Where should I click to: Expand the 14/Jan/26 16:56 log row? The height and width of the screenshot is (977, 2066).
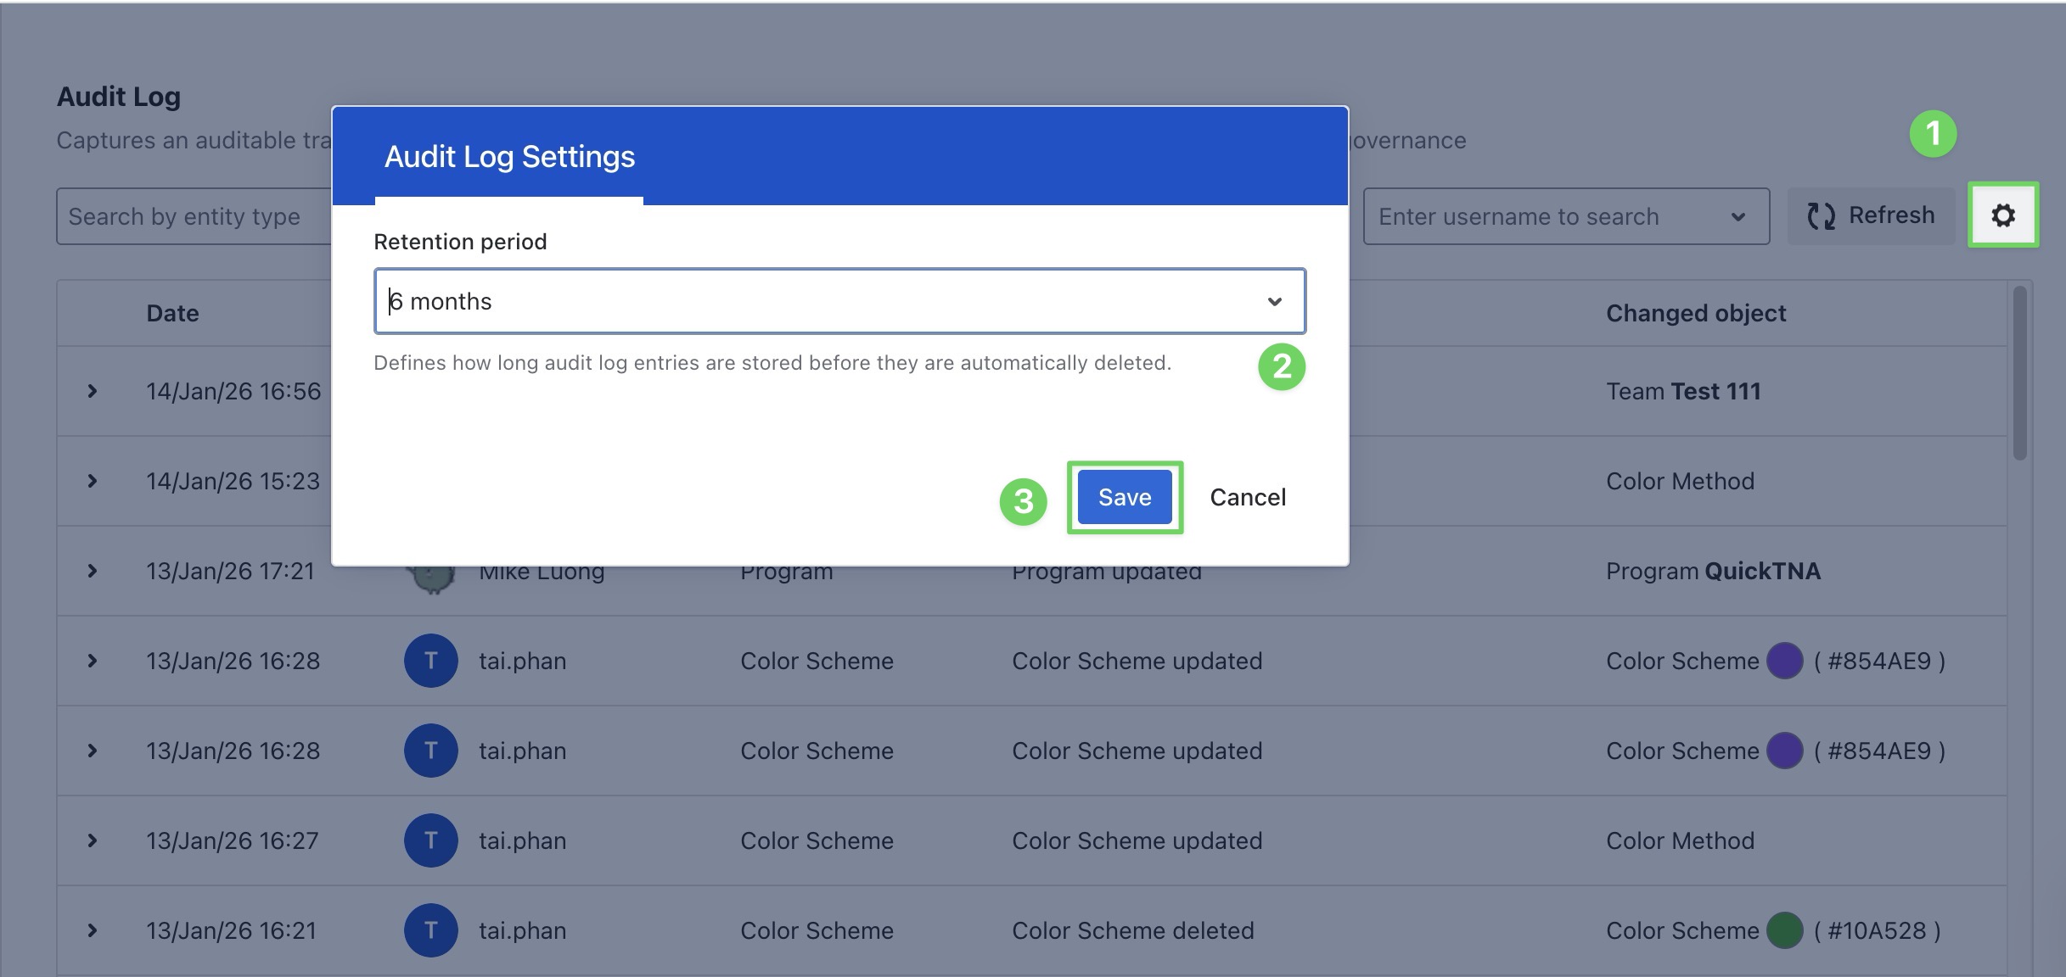tap(93, 391)
